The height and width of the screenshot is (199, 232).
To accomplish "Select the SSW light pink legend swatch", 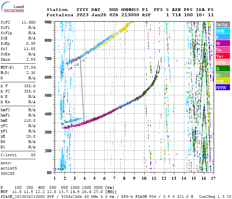I will pyautogui.click(x=223, y=62).
